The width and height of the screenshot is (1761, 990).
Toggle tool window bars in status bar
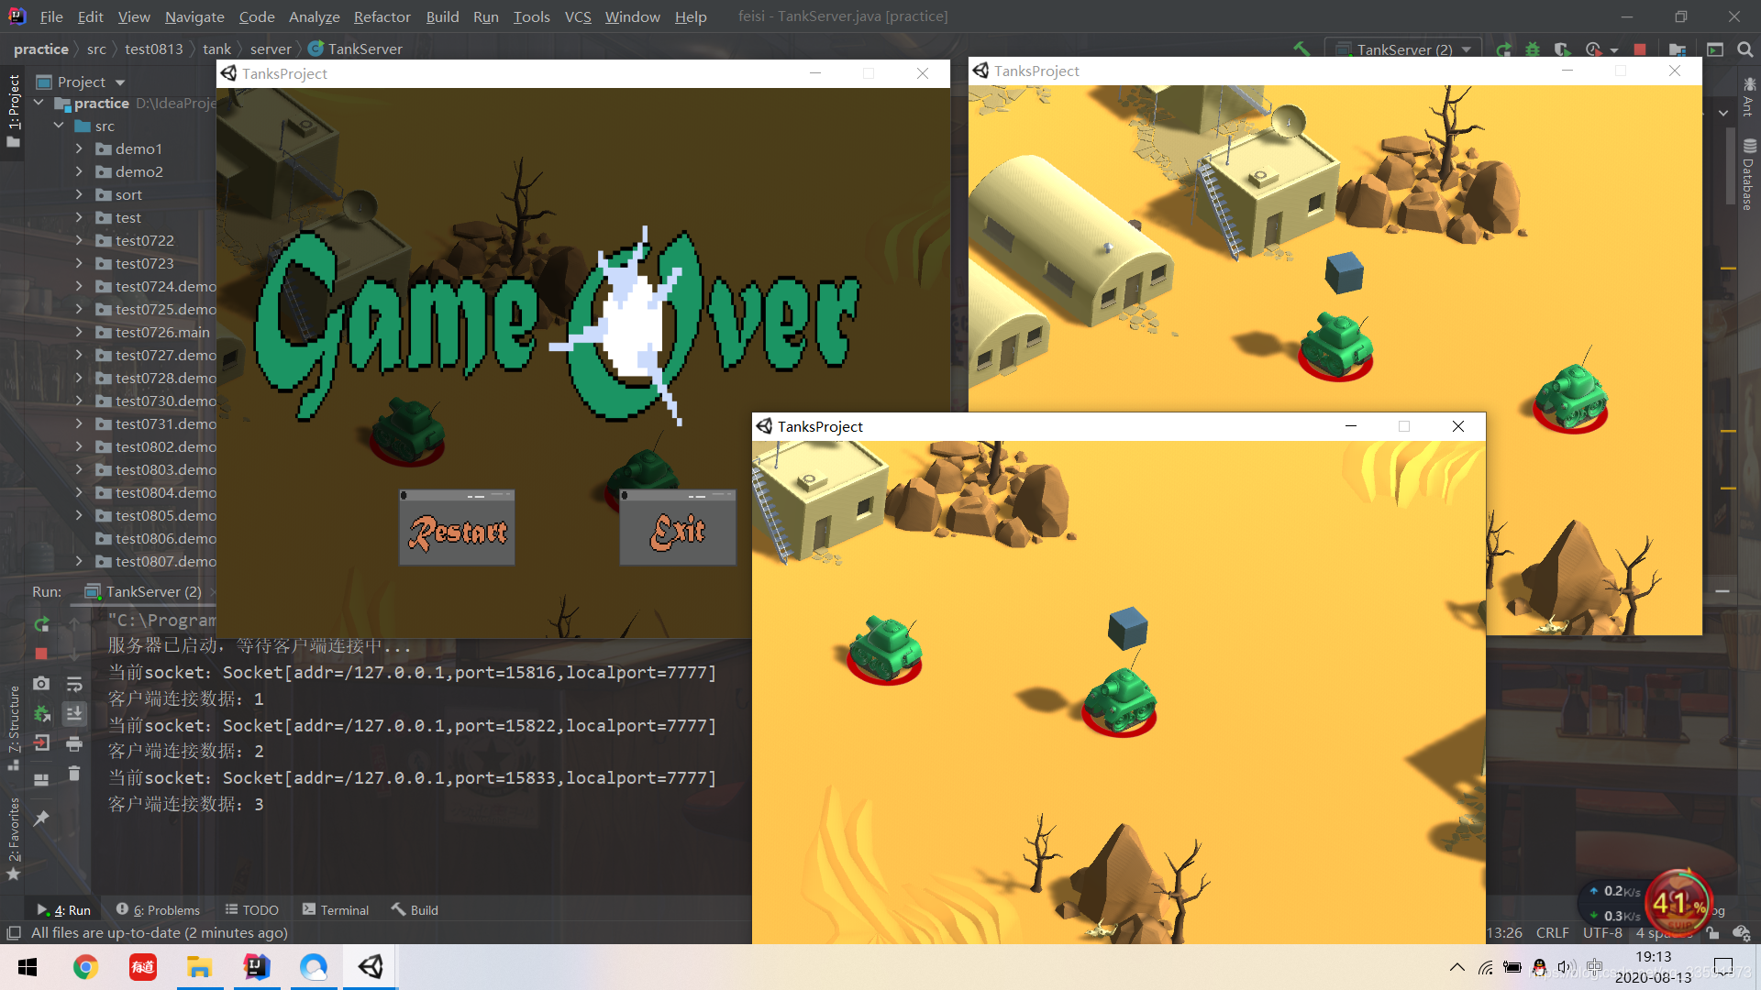tap(13, 933)
